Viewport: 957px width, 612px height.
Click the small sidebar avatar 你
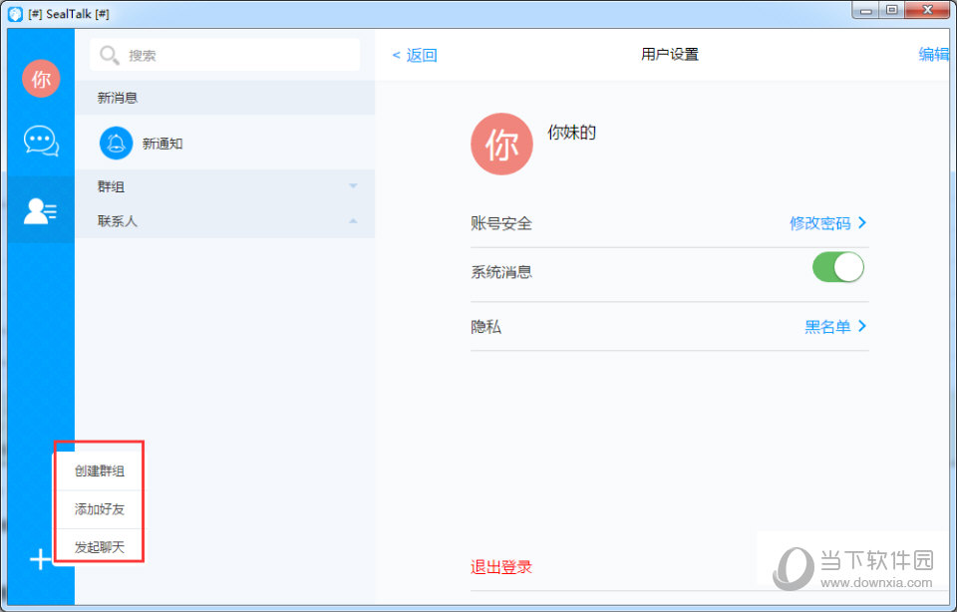41,78
